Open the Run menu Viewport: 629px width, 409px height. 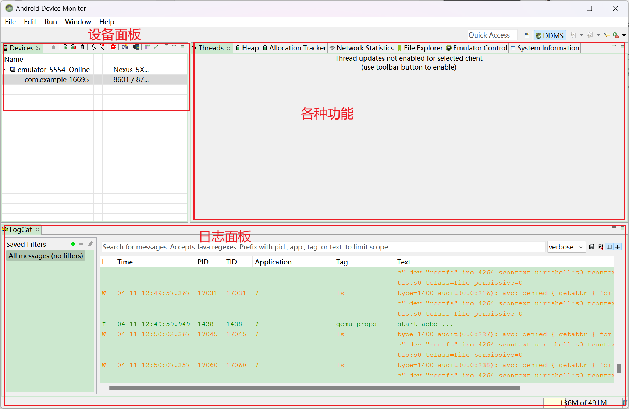tap(51, 22)
